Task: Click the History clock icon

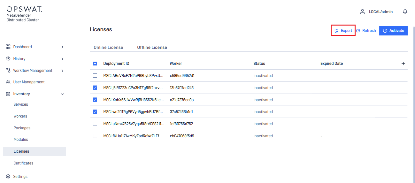Action: point(8,59)
